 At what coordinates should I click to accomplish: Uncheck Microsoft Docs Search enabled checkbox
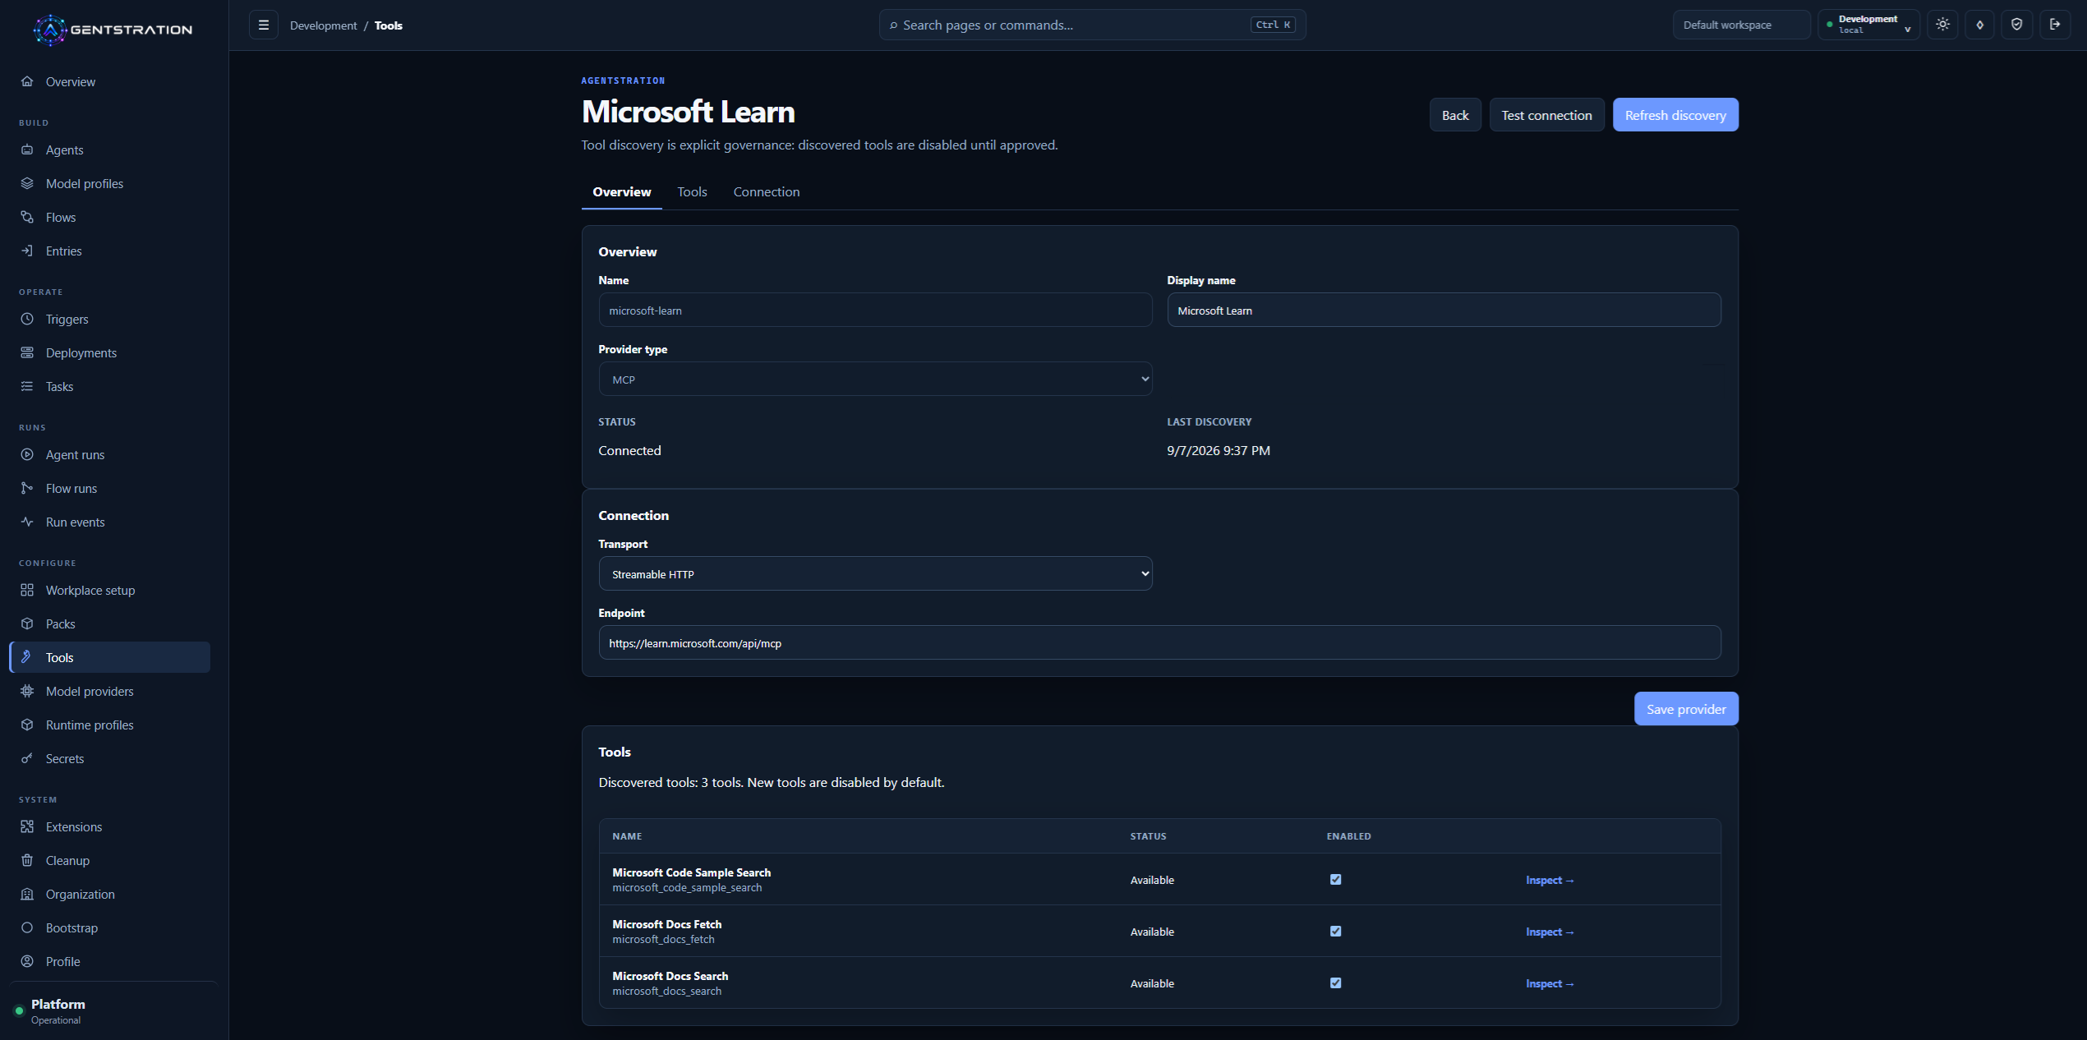click(x=1335, y=982)
